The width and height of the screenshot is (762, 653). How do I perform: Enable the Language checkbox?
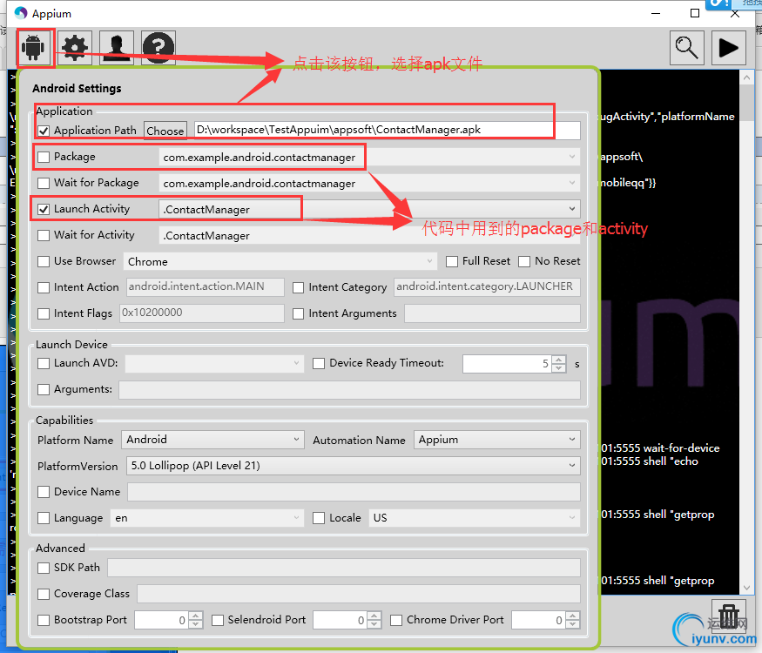[x=44, y=518]
